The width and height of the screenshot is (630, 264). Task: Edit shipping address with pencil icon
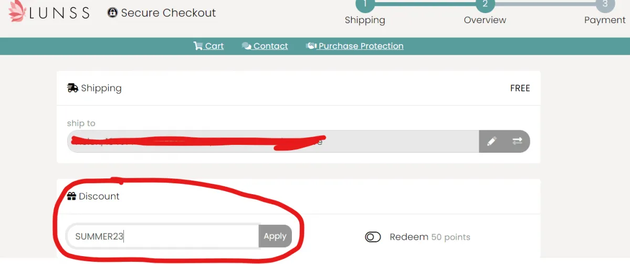click(x=492, y=141)
